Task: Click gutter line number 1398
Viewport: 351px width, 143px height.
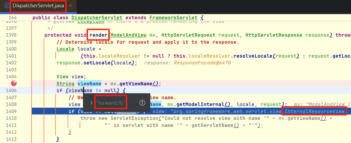Action: pyautogui.click(x=11, y=35)
